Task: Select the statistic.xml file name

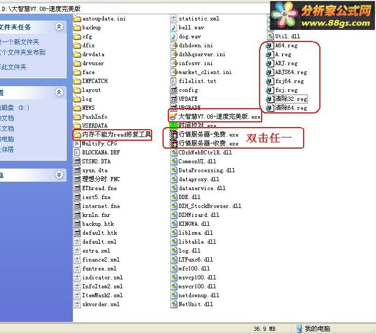Action: tap(199, 19)
